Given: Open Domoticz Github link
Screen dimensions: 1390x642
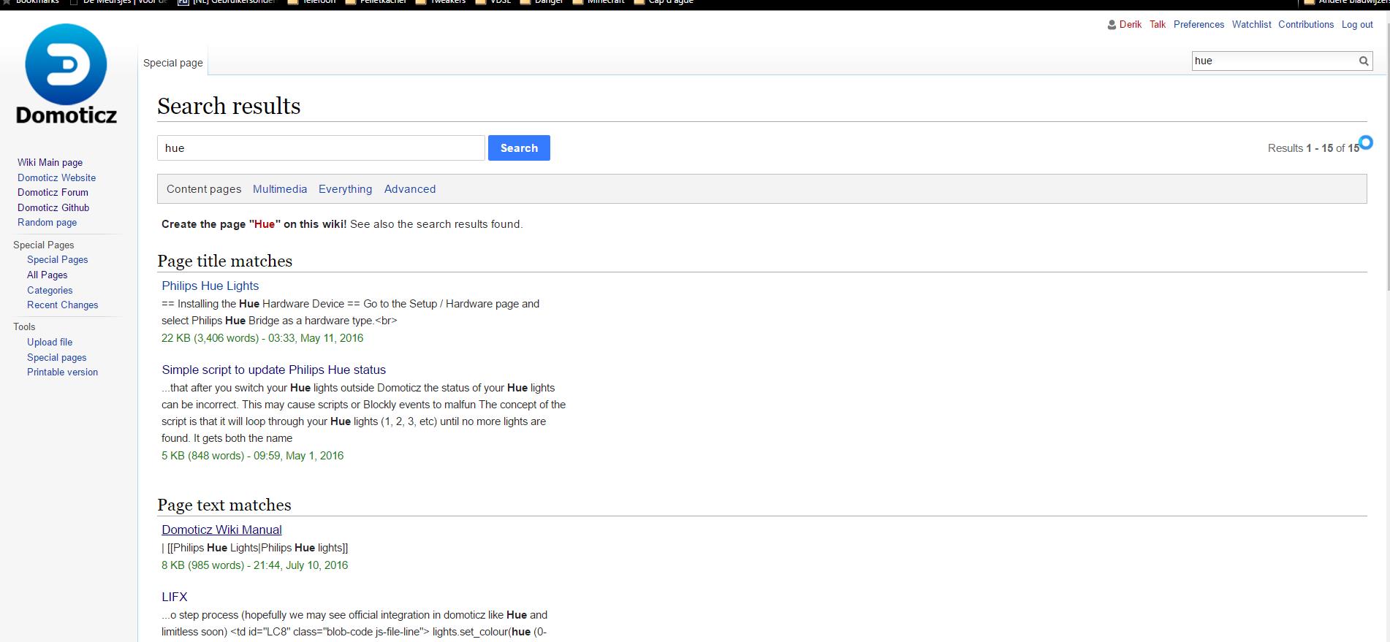Looking at the screenshot, I should (x=53, y=207).
